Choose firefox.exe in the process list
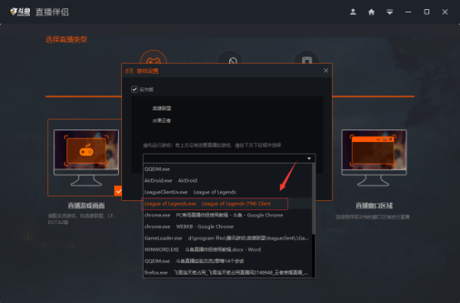The height and width of the screenshot is (303, 460). pos(228,272)
